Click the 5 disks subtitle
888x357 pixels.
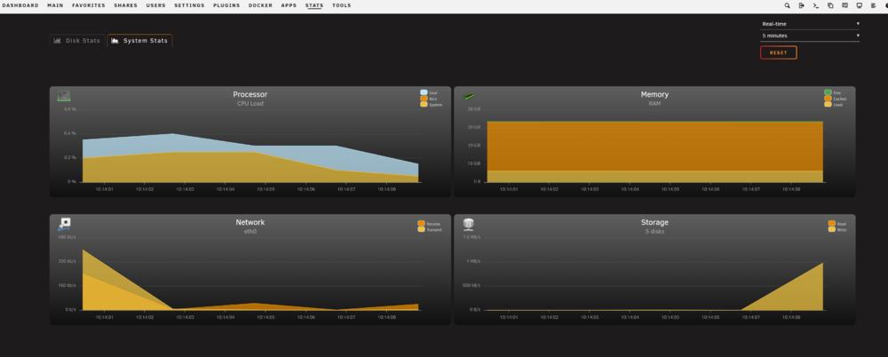click(654, 232)
